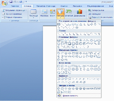Select the double arrow line in Линии
The width and height of the screenshot is (114, 101).
(x=66, y=34)
